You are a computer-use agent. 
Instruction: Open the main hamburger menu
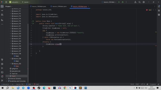[x=6, y=2]
